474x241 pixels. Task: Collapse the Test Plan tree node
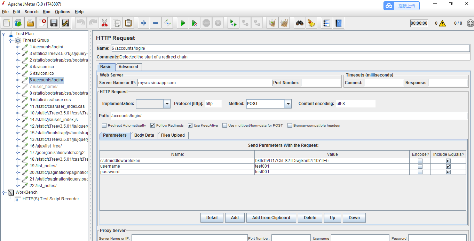(x=3, y=34)
